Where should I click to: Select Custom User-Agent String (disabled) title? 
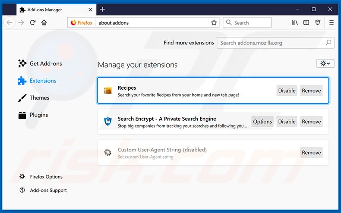(x=162, y=150)
